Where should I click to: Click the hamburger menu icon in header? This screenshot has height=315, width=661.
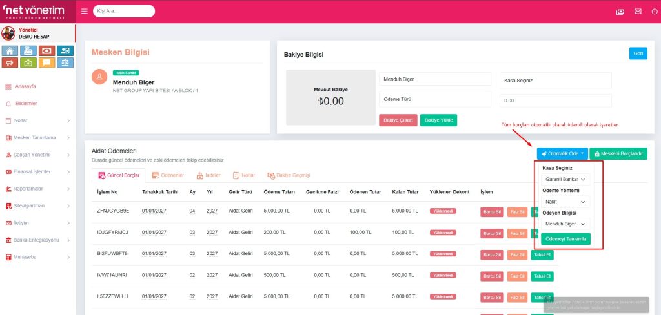point(85,11)
